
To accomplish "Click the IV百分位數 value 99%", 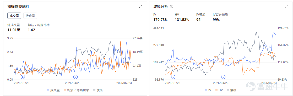I will [216, 20].
